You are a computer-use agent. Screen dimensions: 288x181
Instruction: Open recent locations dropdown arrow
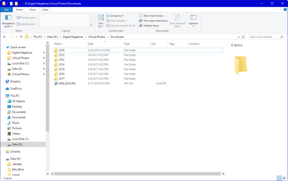click(16, 37)
